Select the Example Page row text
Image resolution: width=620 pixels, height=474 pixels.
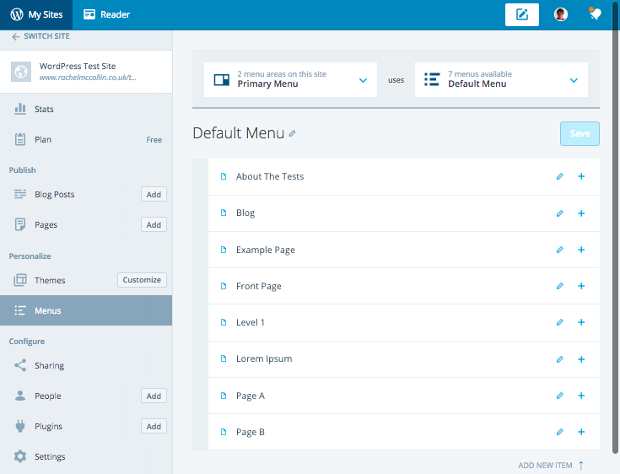(x=266, y=250)
